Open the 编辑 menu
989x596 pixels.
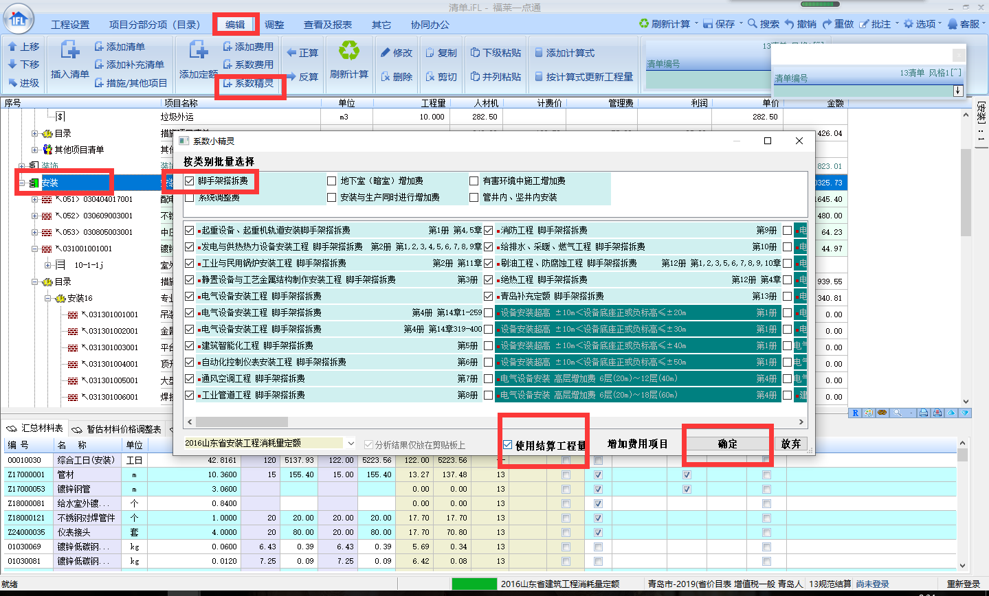pyautogui.click(x=235, y=23)
